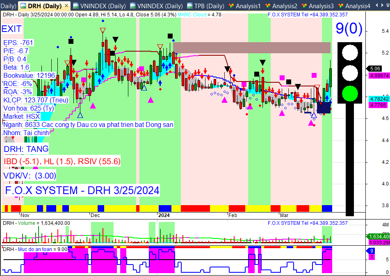Click the Beta: 1.6 value
390x276 pixels.
(16, 67)
